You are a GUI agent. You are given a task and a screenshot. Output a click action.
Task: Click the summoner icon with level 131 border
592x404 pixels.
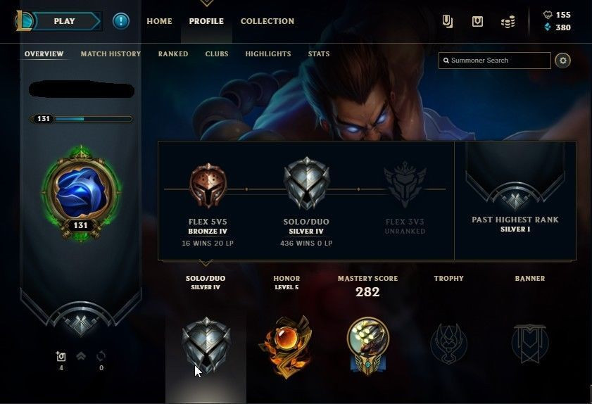click(x=80, y=194)
